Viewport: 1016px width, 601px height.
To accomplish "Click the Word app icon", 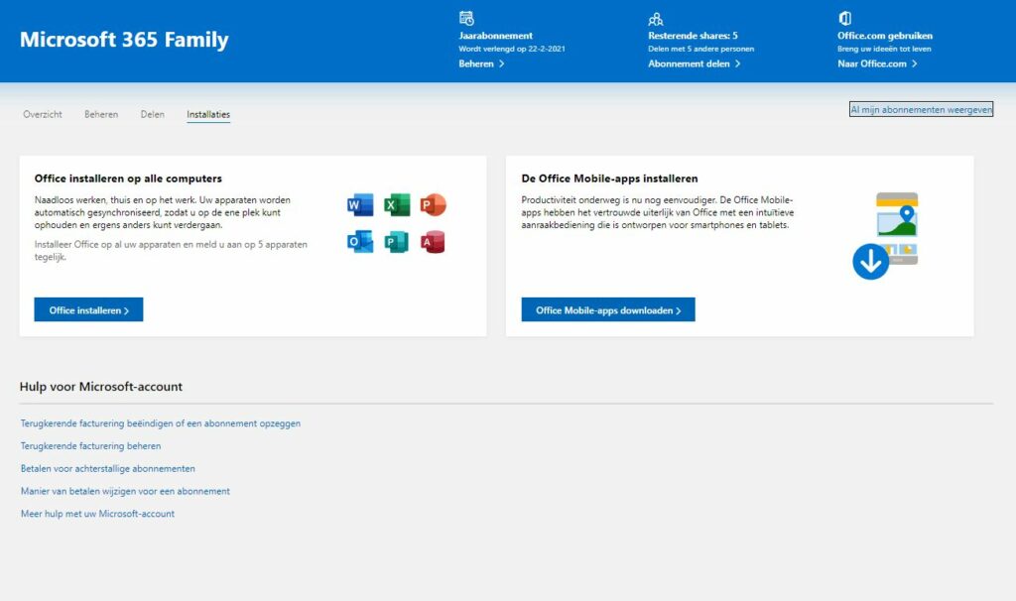I will (359, 205).
